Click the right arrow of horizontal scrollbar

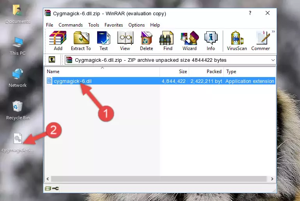coord(272,179)
